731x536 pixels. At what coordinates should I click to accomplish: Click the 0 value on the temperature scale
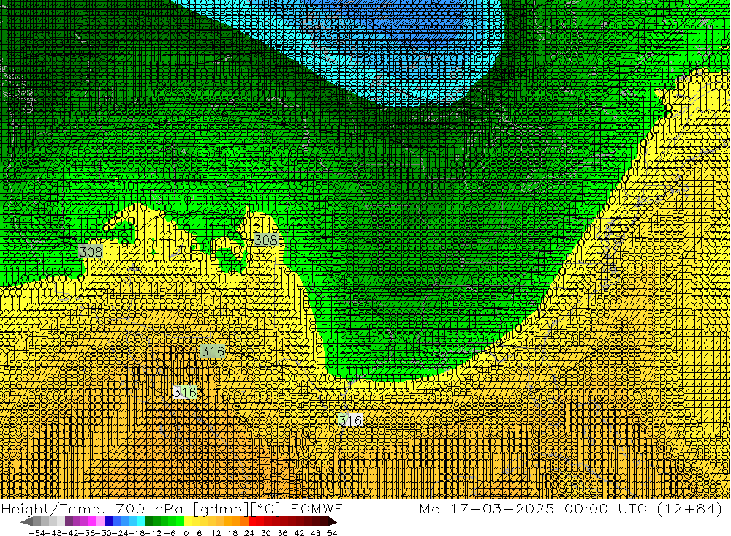click(x=186, y=533)
